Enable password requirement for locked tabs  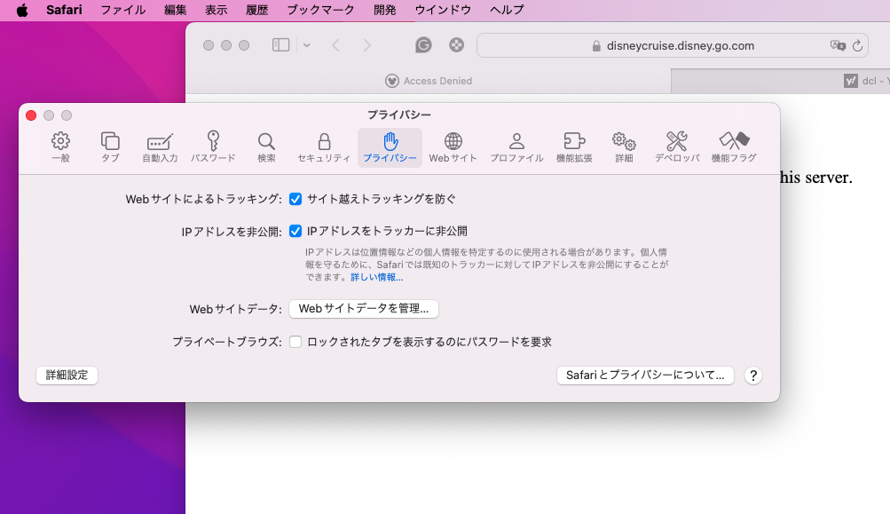[295, 342]
